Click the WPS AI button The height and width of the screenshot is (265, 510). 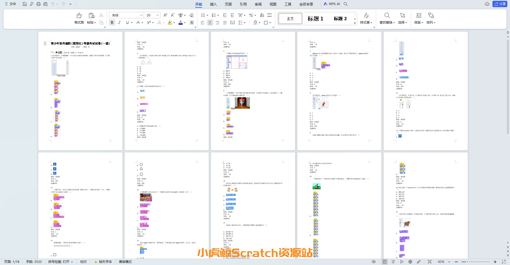(332, 4)
